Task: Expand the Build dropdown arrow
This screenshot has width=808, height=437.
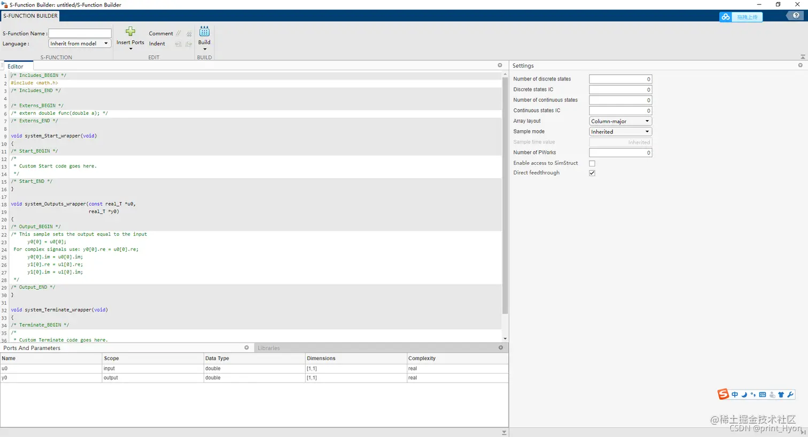Action: pos(204,49)
